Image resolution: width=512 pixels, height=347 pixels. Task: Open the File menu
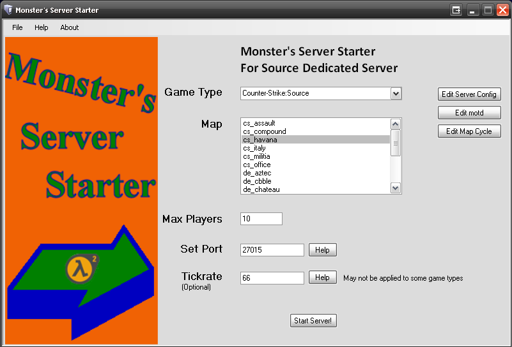(17, 27)
